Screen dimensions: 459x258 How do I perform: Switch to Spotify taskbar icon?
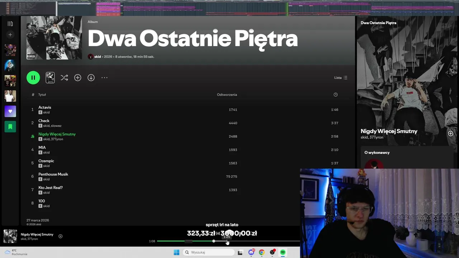283,252
